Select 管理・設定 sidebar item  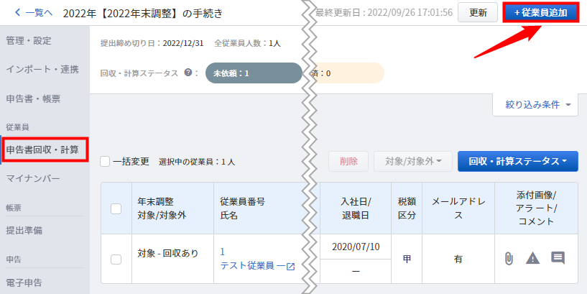coord(29,41)
